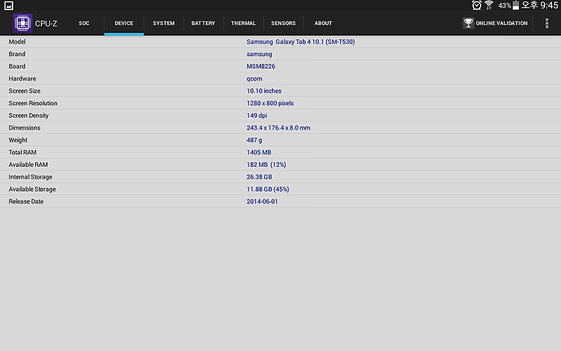Tap the 9:45 clock in status bar
Screen dimensions: 561x351
point(549,5)
